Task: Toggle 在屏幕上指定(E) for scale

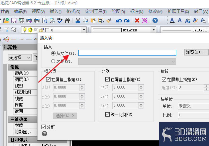Action: click(x=107, y=80)
